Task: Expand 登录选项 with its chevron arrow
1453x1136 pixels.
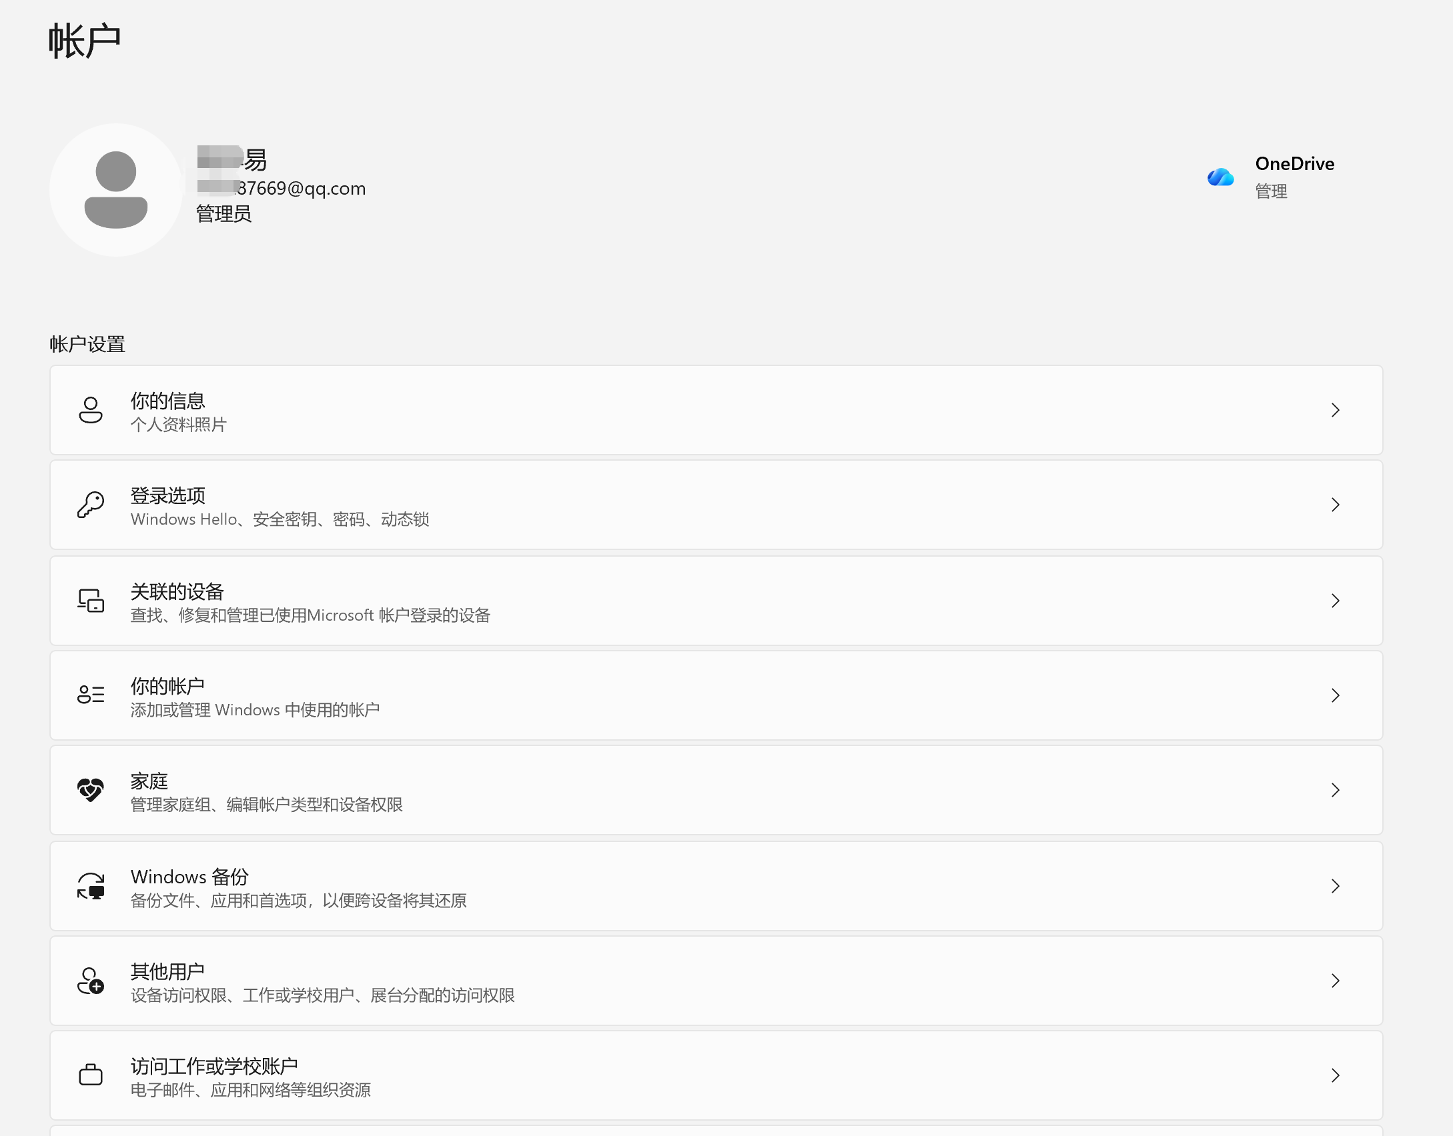Action: 1335,505
